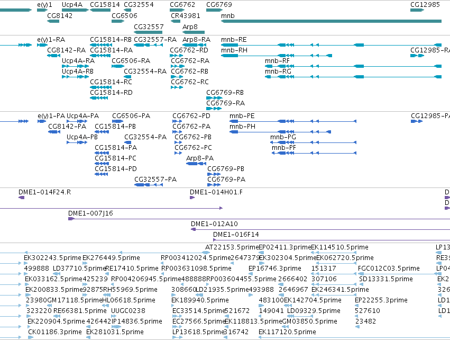Select transcript mnb-RF
This screenshot has height=340, width=450.
353,66
